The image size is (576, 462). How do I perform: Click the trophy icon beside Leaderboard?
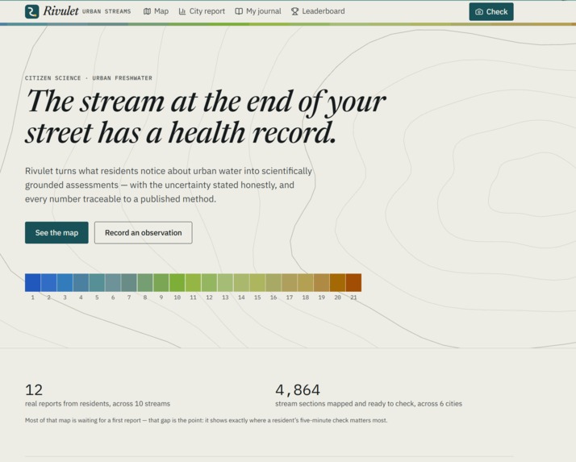(294, 11)
